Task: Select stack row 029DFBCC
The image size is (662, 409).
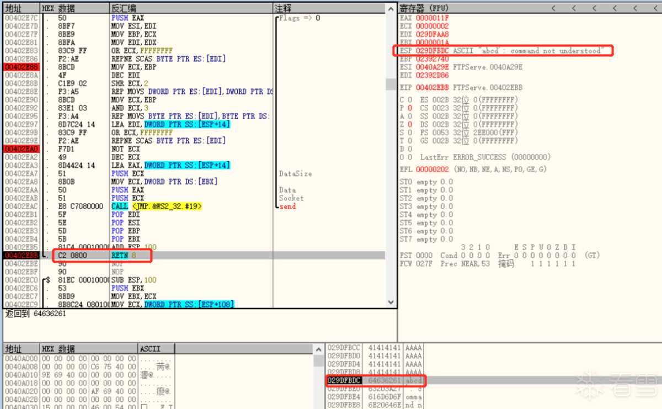Action: coord(375,348)
